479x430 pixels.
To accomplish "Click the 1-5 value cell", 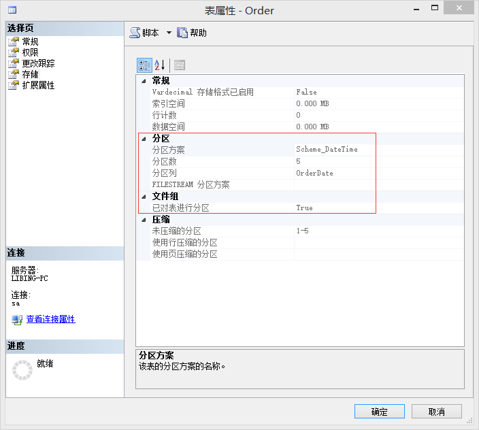I will pos(379,231).
